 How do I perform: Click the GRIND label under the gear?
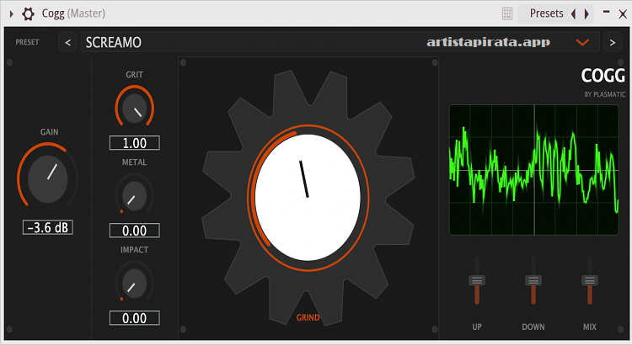click(308, 317)
